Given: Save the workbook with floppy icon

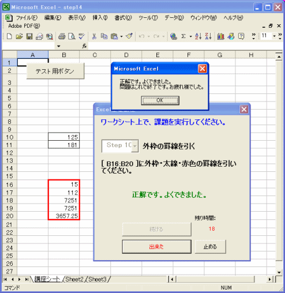Looking at the screenshot, I should tap(29, 36).
